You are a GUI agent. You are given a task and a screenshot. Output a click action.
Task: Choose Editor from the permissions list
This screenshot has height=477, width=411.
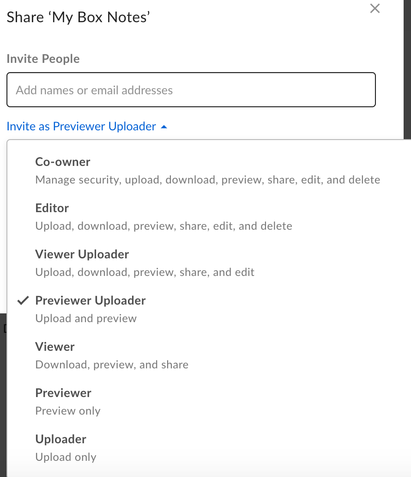coord(52,208)
